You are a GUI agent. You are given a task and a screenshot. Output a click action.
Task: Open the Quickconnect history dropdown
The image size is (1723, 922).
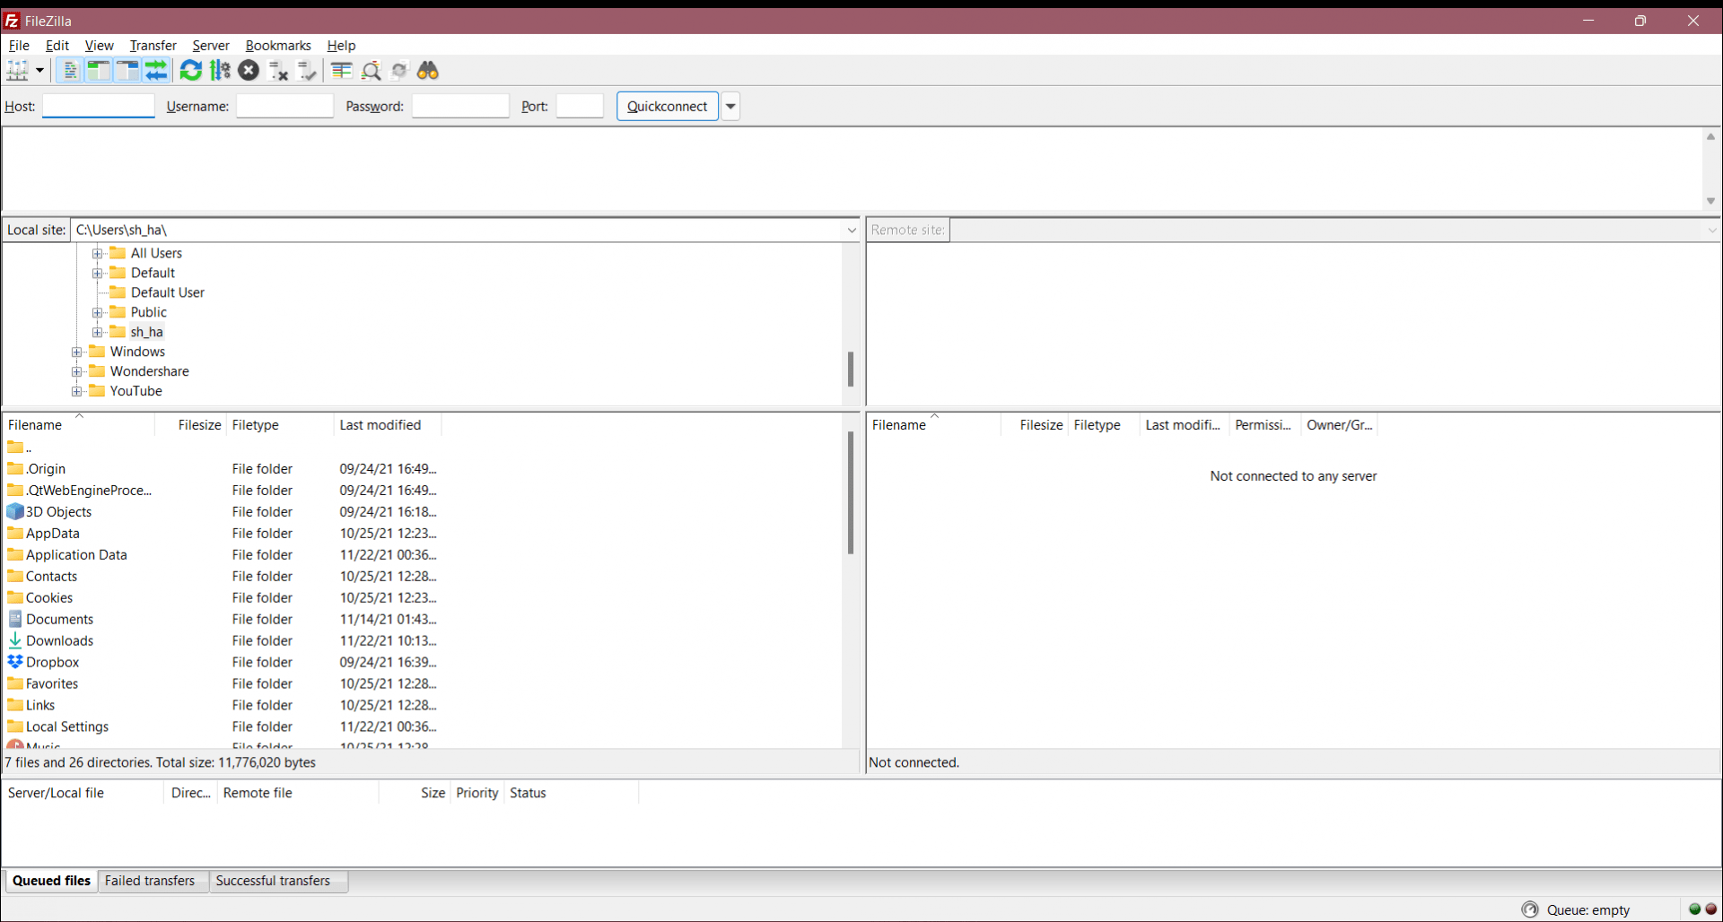[x=730, y=106]
